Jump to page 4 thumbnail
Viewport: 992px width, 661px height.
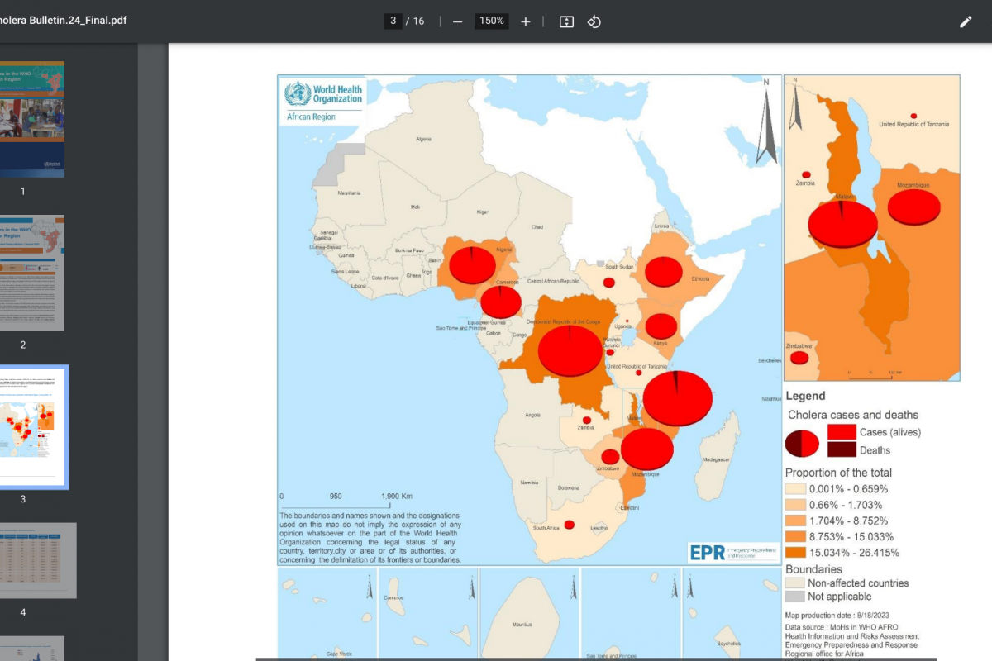[37, 560]
